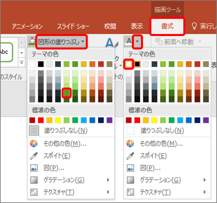Image resolution: width=217 pixels, height=203 pixels.
Task: Expand the shape styles gallery More button
Action: click(x=22, y=63)
